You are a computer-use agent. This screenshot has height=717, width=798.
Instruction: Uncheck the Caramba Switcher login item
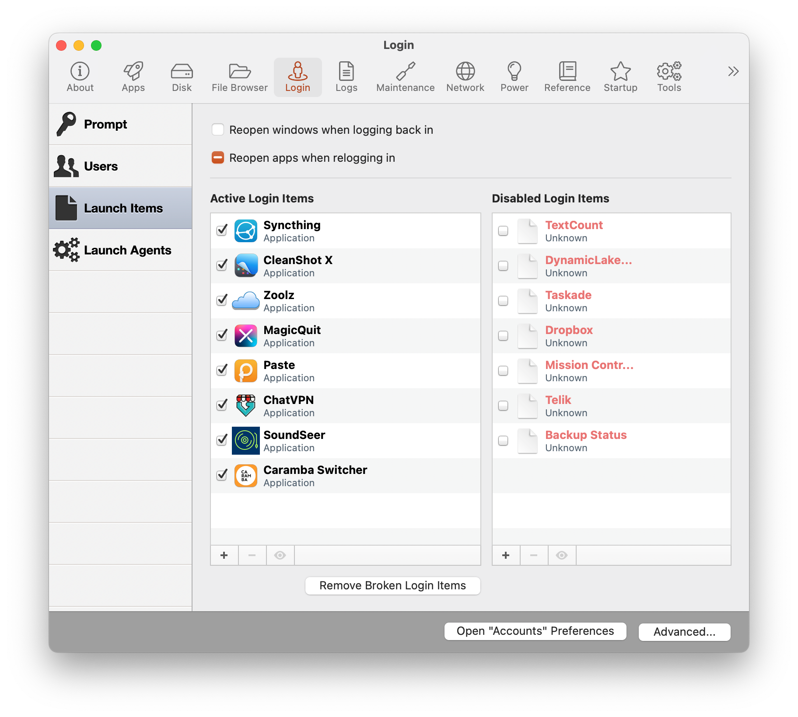pyautogui.click(x=222, y=476)
